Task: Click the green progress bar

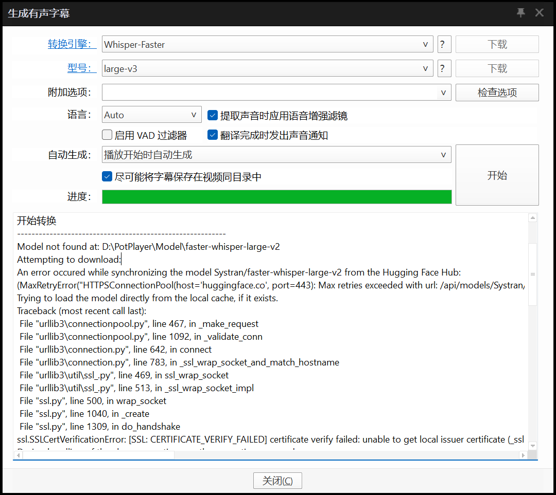Action: pos(276,197)
